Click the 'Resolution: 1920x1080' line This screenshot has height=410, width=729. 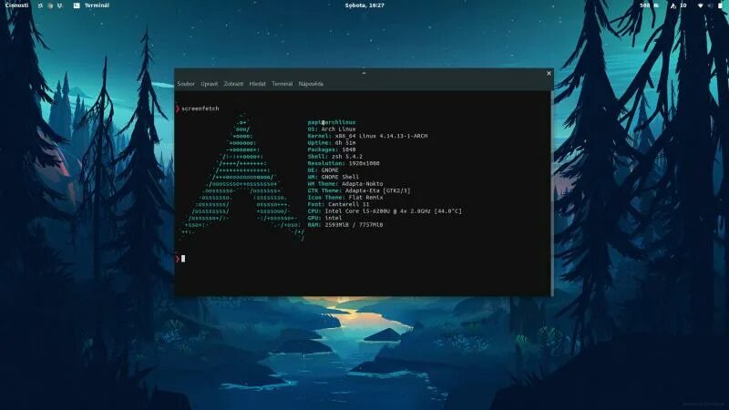coord(344,163)
